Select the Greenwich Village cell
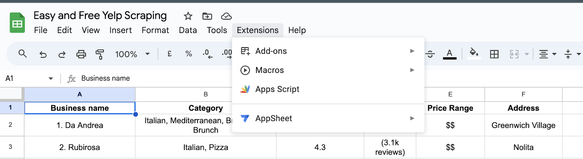This screenshot has height=159, width=583. tap(524, 125)
